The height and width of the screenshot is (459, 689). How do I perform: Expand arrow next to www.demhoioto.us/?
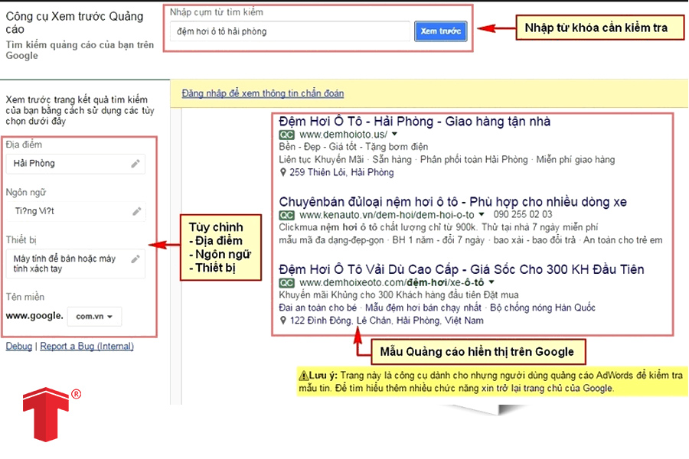coord(394,134)
